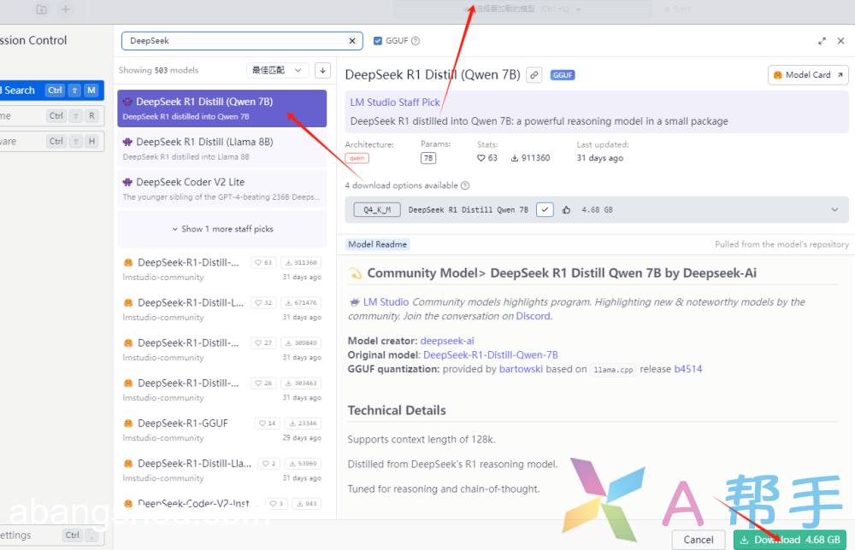Expand Show 1 more staff picks
The height and width of the screenshot is (550, 855).
[x=221, y=229]
